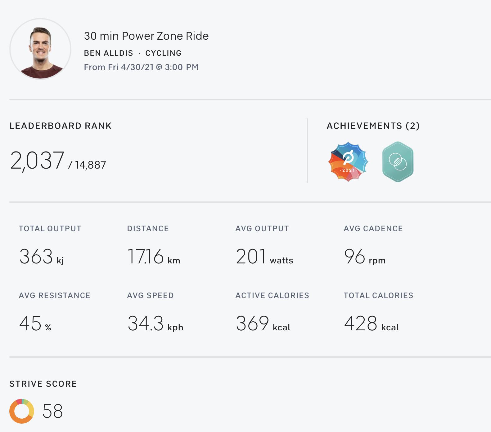Click the Strive Score donut ring
The image size is (491, 432).
click(22, 411)
